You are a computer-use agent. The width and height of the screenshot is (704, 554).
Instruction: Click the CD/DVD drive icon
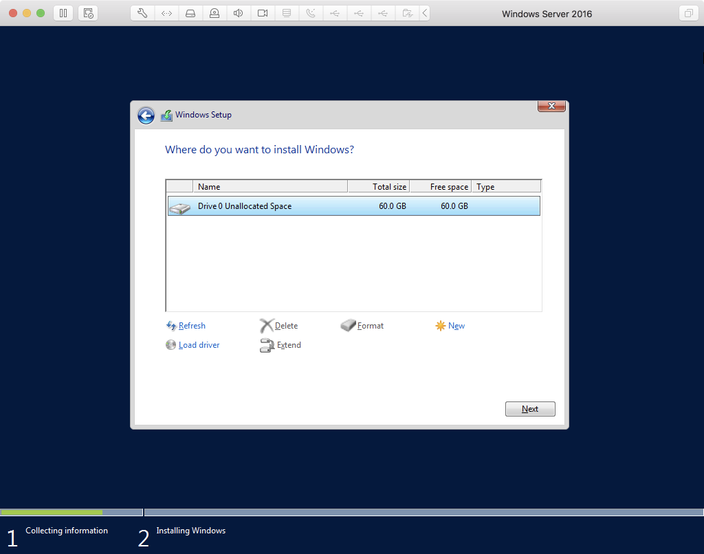tap(214, 13)
